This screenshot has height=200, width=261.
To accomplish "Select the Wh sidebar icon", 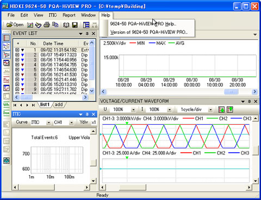I will pos(7,105).
